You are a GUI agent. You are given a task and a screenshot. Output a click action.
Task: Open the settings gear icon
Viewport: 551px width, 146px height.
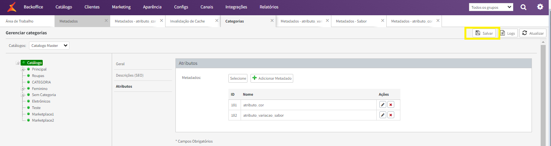[x=540, y=7]
